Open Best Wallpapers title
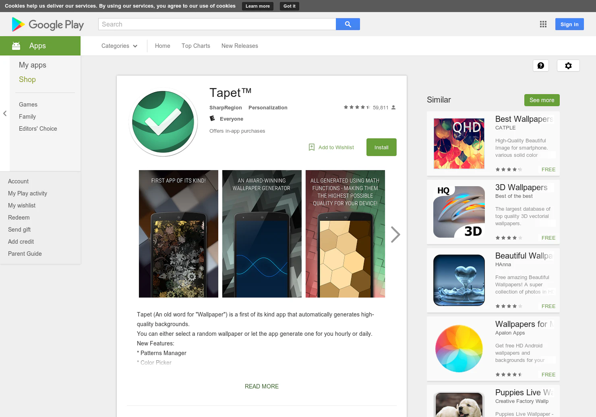Viewport: 596px width, 417px height. pyautogui.click(x=524, y=119)
